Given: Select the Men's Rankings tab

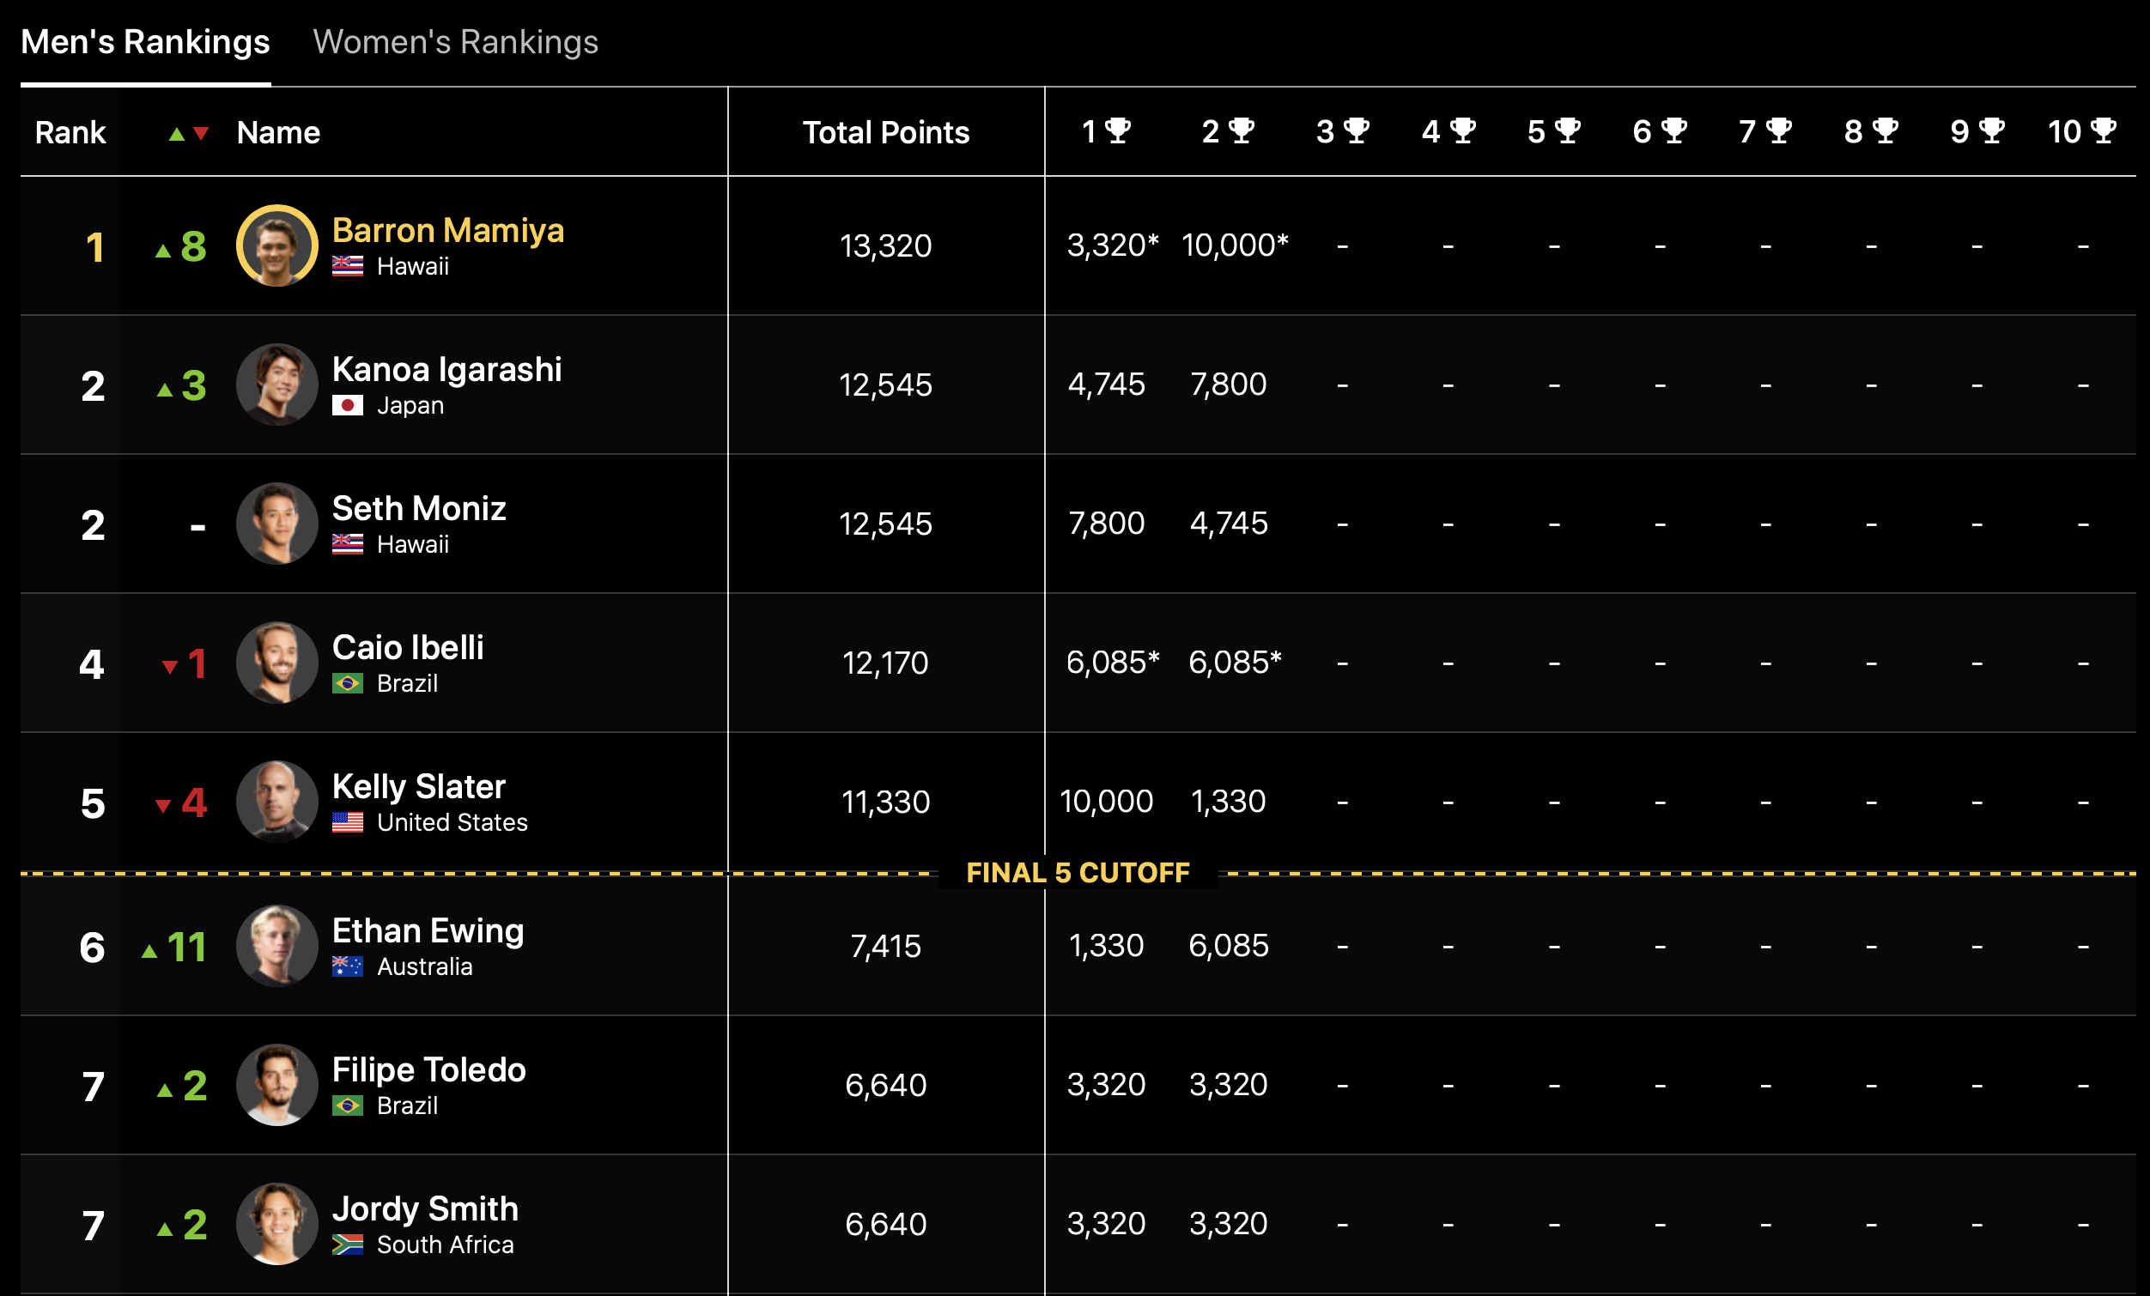Looking at the screenshot, I should [x=146, y=42].
